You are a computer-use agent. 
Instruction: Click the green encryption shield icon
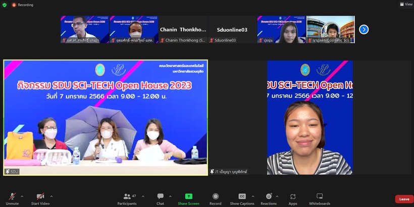5,5
